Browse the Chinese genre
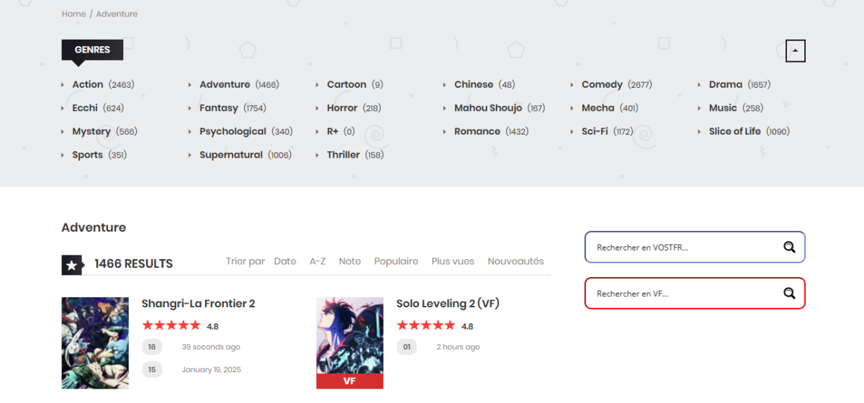This screenshot has height=403, width=864. coord(474,84)
